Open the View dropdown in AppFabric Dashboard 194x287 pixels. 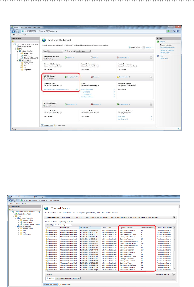(55, 51)
